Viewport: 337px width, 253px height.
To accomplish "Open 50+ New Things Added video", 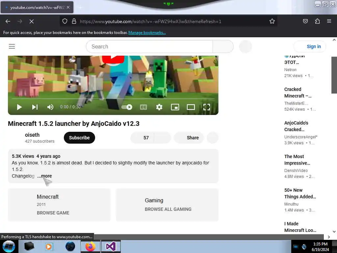I will point(300,193).
